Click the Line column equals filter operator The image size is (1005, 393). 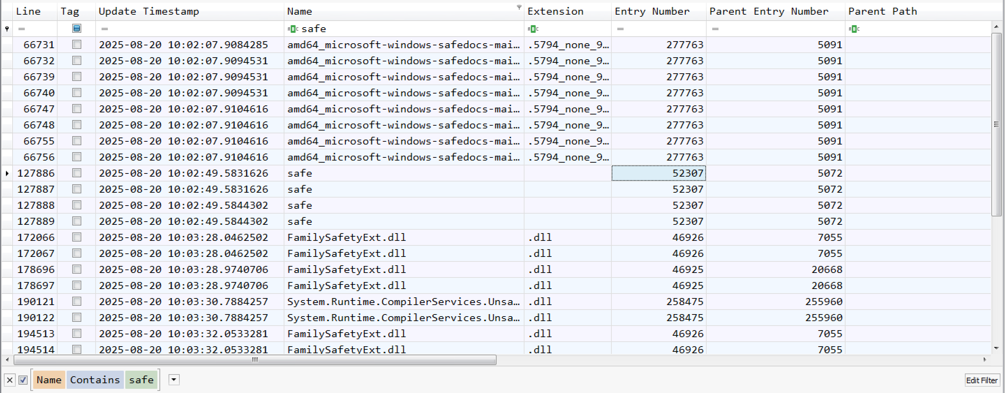tap(22, 29)
